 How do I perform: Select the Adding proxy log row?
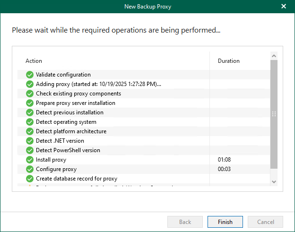[x=98, y=84]
